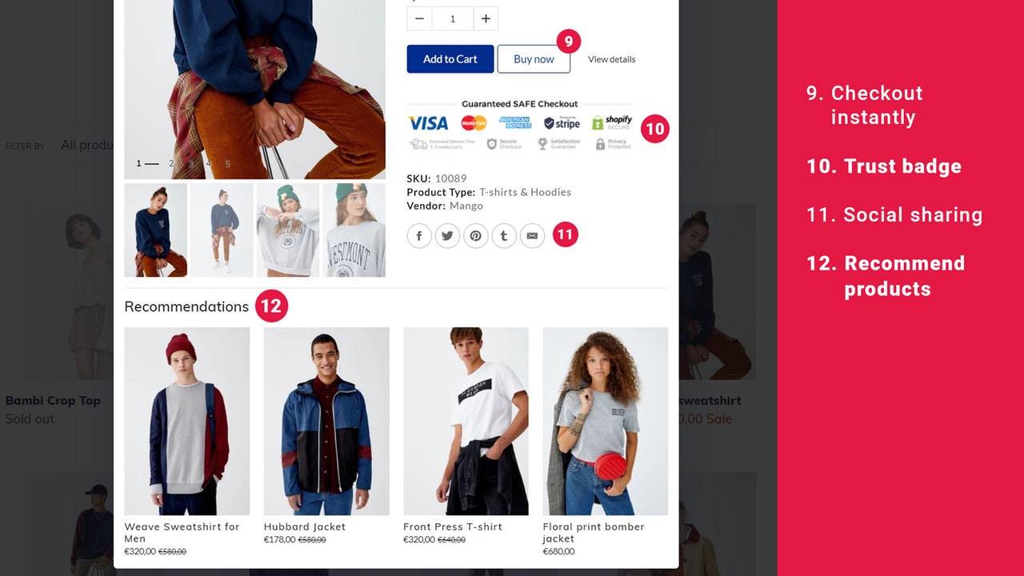This screenshot has height=576, width=1024.
Task: Share product on Twitter icon
Action: [x=447, y=236]
